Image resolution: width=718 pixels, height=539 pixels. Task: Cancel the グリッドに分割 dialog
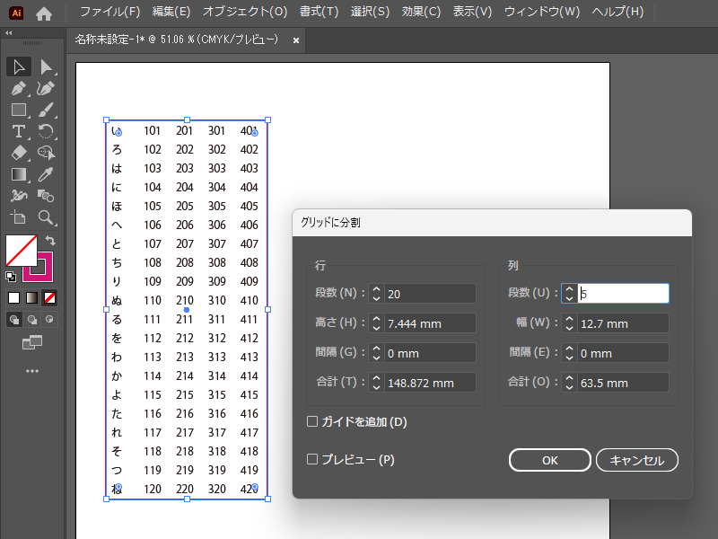[636, 459]
